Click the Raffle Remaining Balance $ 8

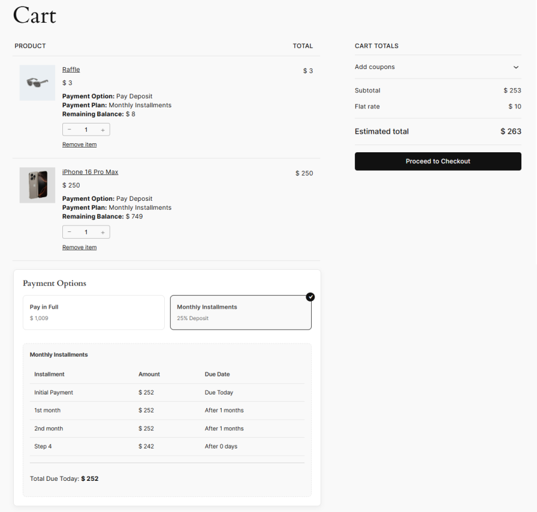[x=99, y=114]
